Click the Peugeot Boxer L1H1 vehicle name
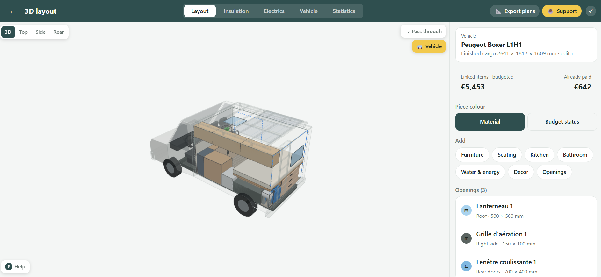The height and width of the screenshot is (277, 601). coord(491,45)
